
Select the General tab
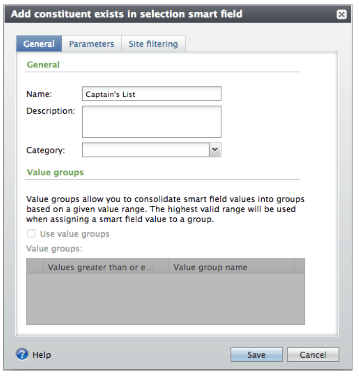(x=39, y=44)
